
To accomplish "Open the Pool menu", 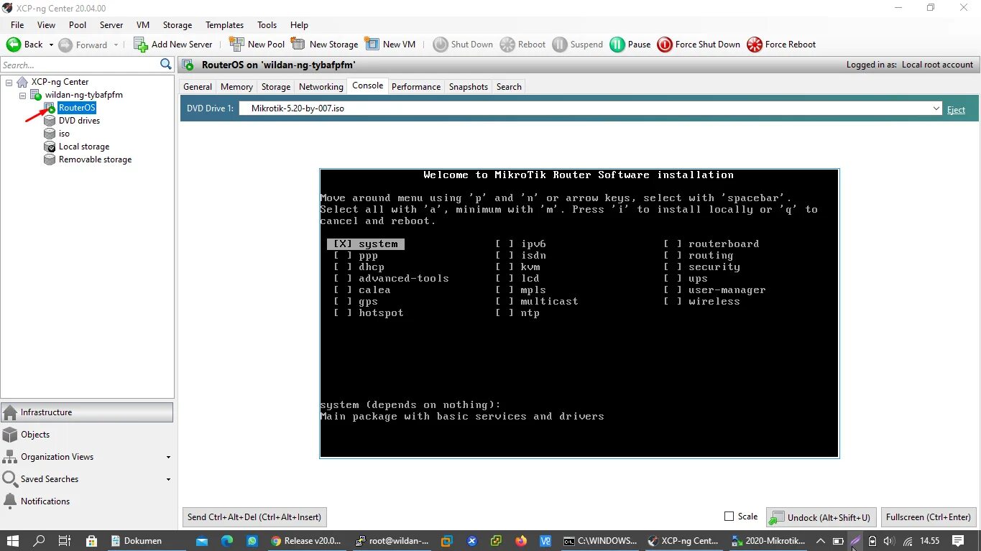I will (x=78, y=24).
